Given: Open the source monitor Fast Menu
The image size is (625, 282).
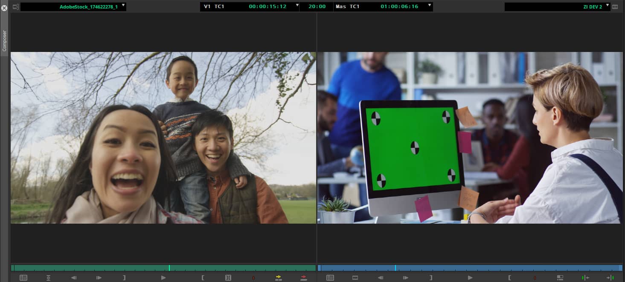Looking at the screenshot, I should (23, 278).
